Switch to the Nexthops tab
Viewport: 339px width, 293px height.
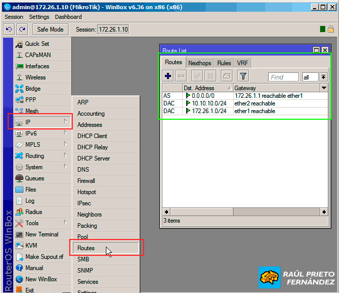coord(199,63)
